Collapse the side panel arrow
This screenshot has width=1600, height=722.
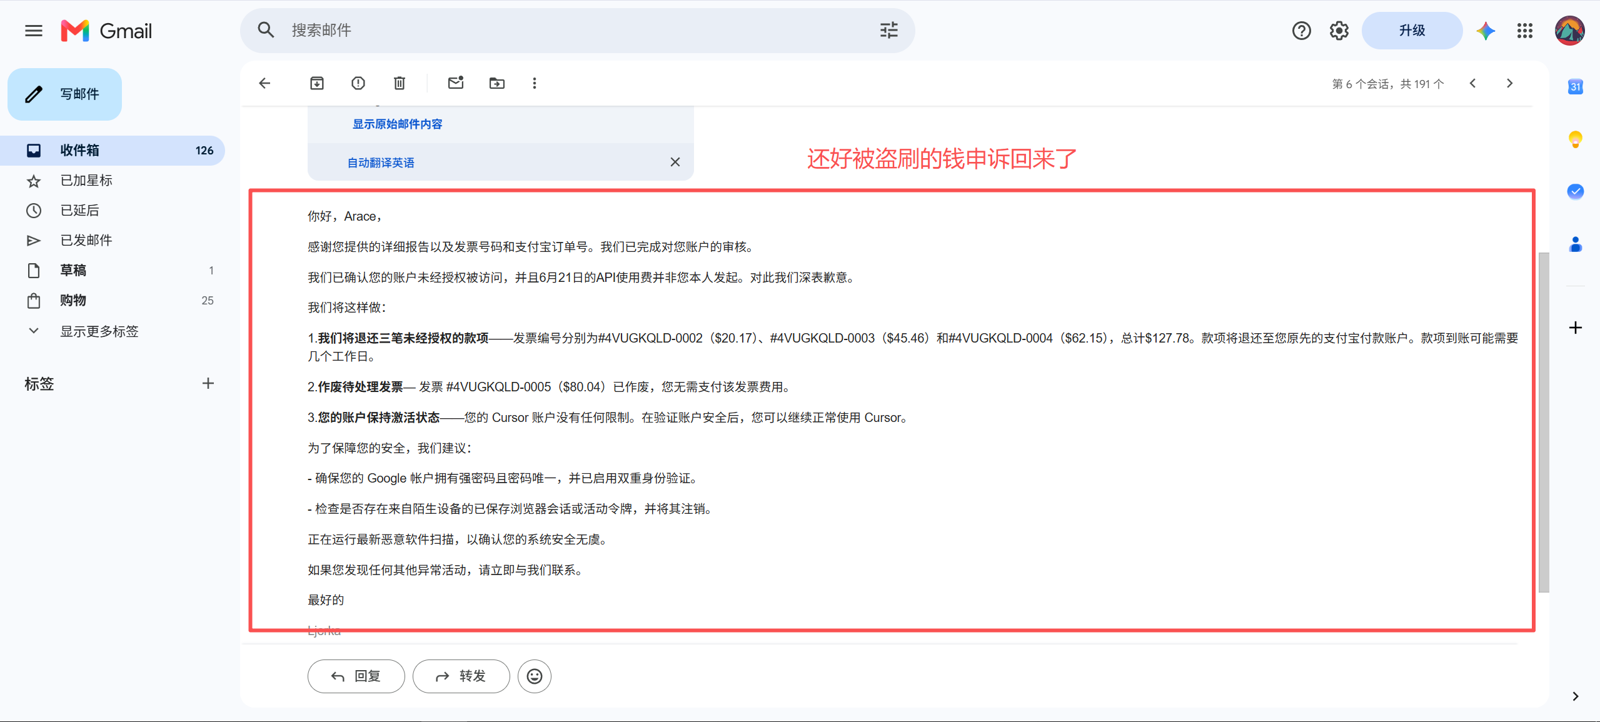(1575, 696)
